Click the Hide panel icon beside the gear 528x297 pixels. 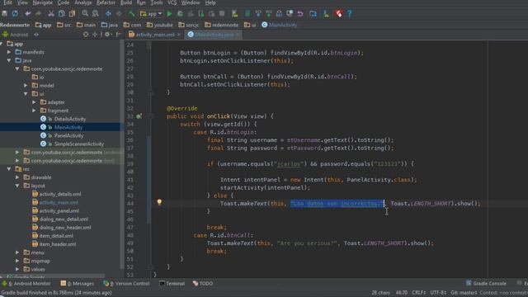(x=118, y=35)
